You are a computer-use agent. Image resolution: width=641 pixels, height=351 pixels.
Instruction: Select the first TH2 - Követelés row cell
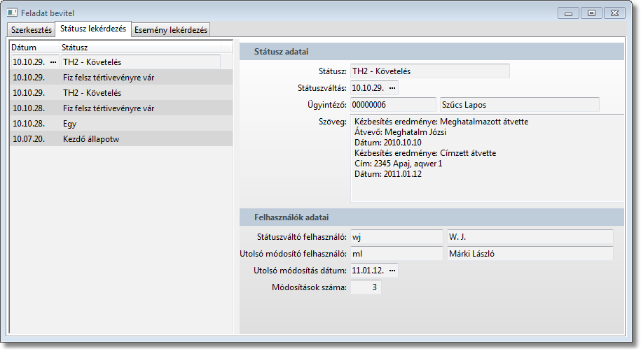[x=141, y=62]
